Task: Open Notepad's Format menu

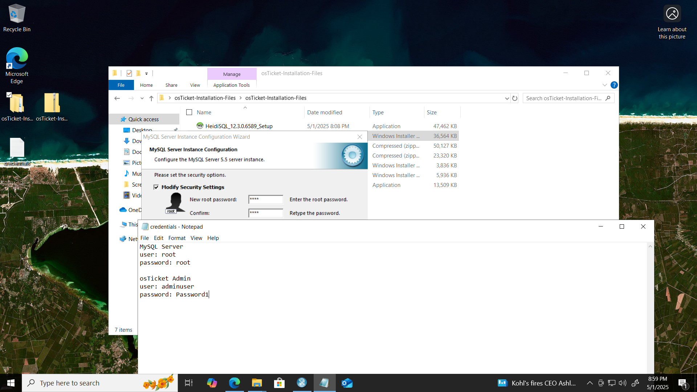Action: coord(177,238)
